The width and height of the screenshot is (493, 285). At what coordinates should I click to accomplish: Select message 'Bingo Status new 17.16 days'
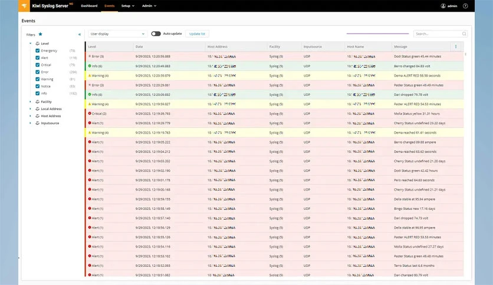click(x=415, y=208)
